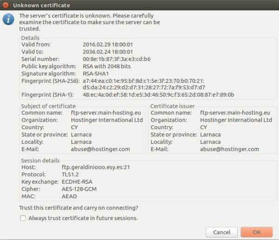The image size is (279, 240).
Task: Click the Trust this certificate question text
Action: [x=79, y=208]
